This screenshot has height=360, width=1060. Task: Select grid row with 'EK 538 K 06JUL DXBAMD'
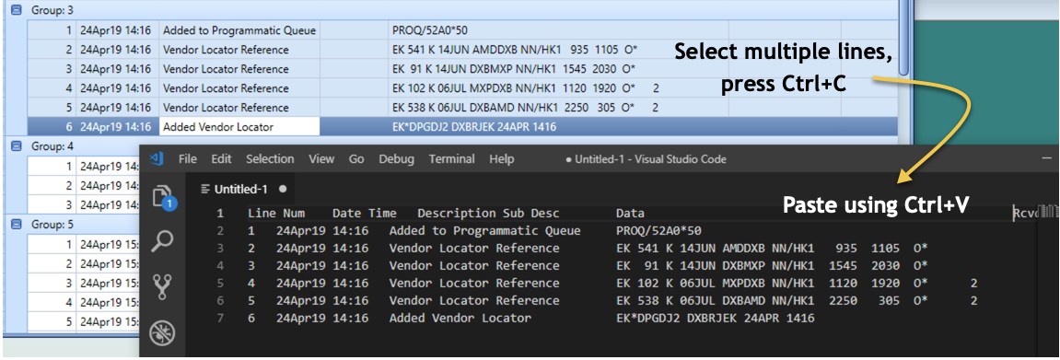point(462,108)
